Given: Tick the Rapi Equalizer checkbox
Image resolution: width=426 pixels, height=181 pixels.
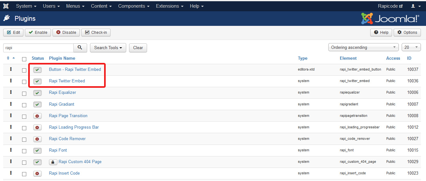Looking at the screenshot, I should click(24, 94).
